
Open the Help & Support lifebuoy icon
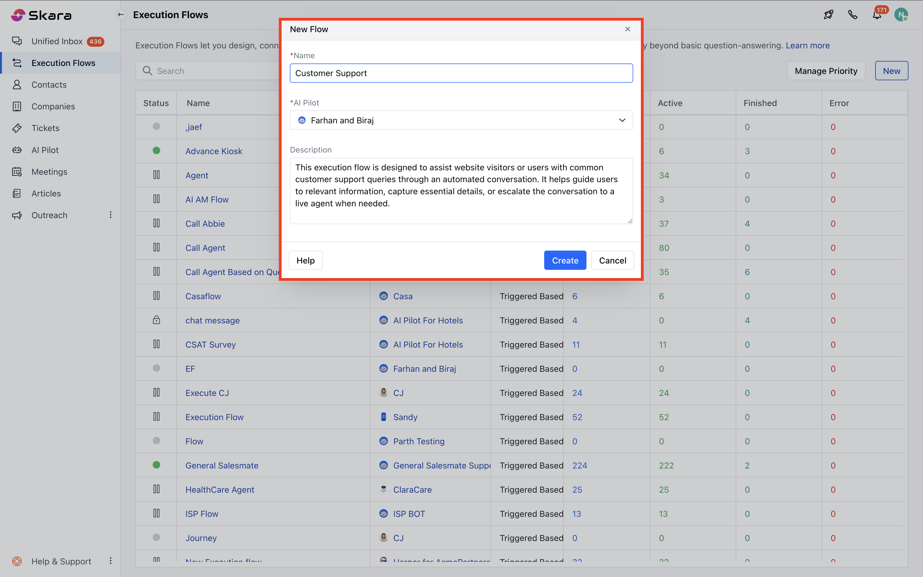[x=17, y=561]
